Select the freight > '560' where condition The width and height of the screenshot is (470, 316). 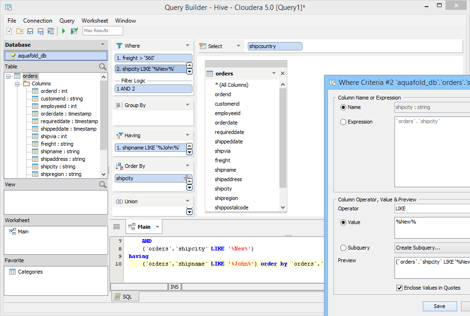coord(153,58)
